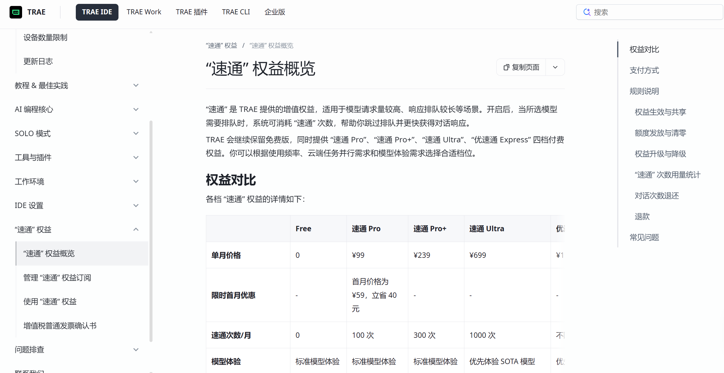Viewport: 724px width, 373px height.
Task: Jump to “速通” 次数用量统计 in outline
Action: pos(668,175)
